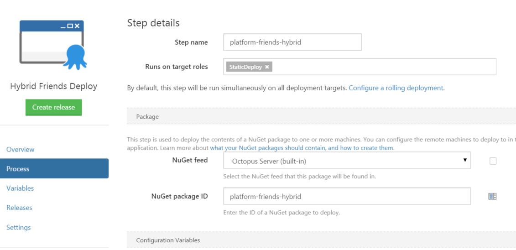This screenshot has height=250, width=516.
Task: Open the Overview section
Action: [x=21, y=149]
